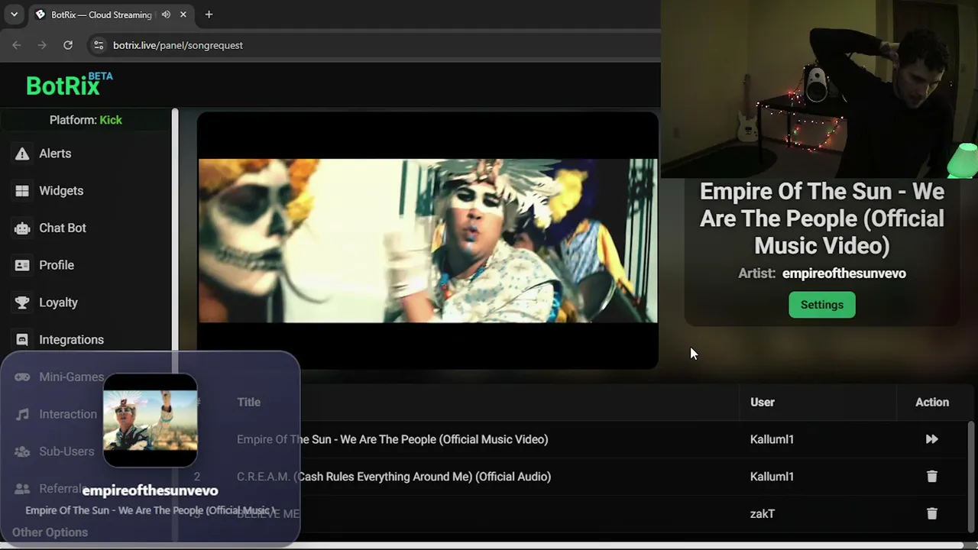Click the album thumbnail in now-playing overlay
The width and height of the screenshot is (978, 550).
tap(151, 419)
